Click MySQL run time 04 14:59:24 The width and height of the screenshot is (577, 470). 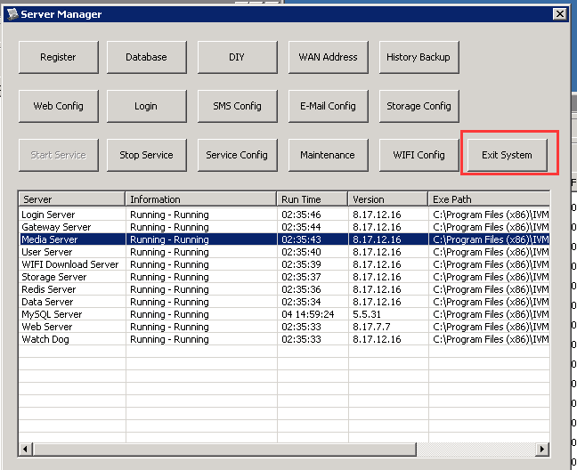308,314
